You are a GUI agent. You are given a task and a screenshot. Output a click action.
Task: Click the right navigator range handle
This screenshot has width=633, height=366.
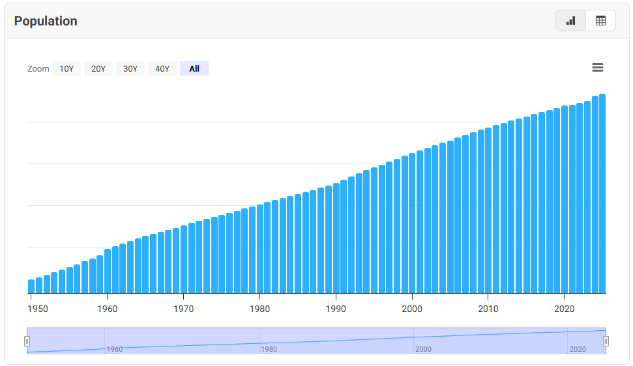[x=606, y=341]
